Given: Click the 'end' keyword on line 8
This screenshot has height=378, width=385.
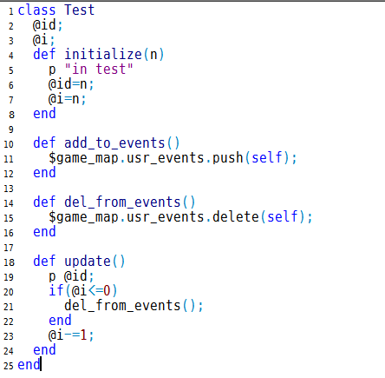Looking at the screenshot, I should coord(44,113).
